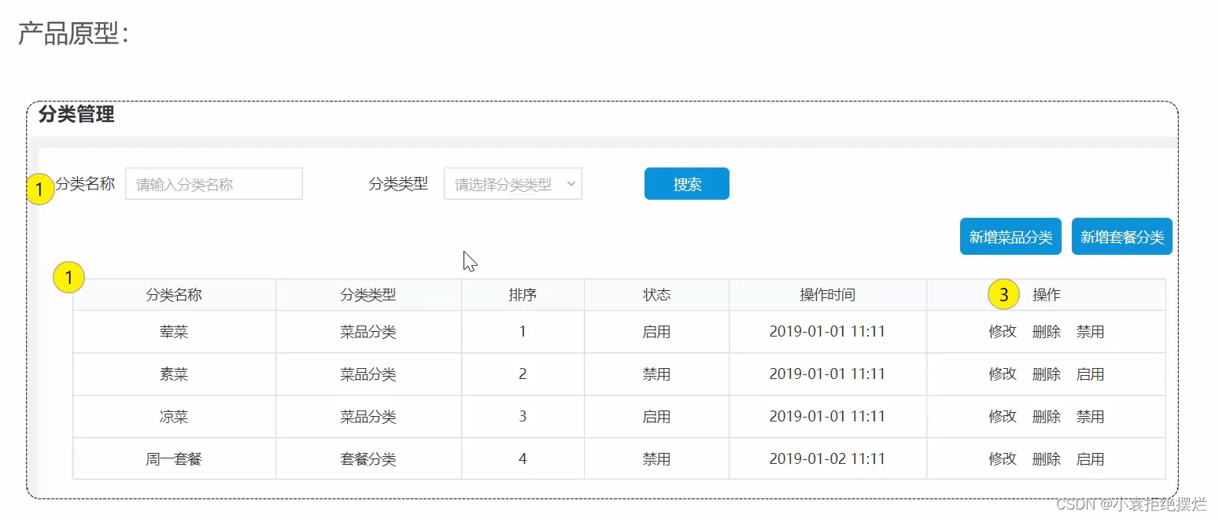Select the 排序 column header
This screenshot has height=519, width=1219.
click(522, 294)
